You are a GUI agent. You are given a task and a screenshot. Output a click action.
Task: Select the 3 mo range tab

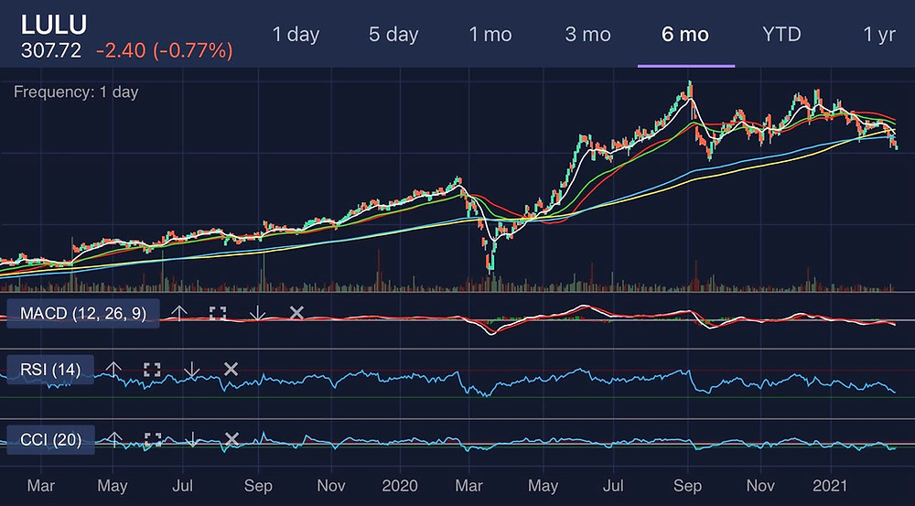pyautogui.click(x=587, y=35)
